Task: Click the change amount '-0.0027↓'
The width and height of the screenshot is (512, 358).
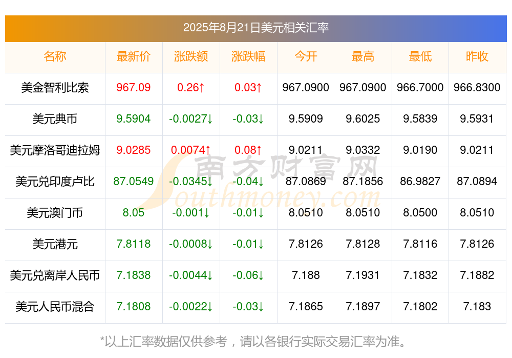Action: coord(190,119)
